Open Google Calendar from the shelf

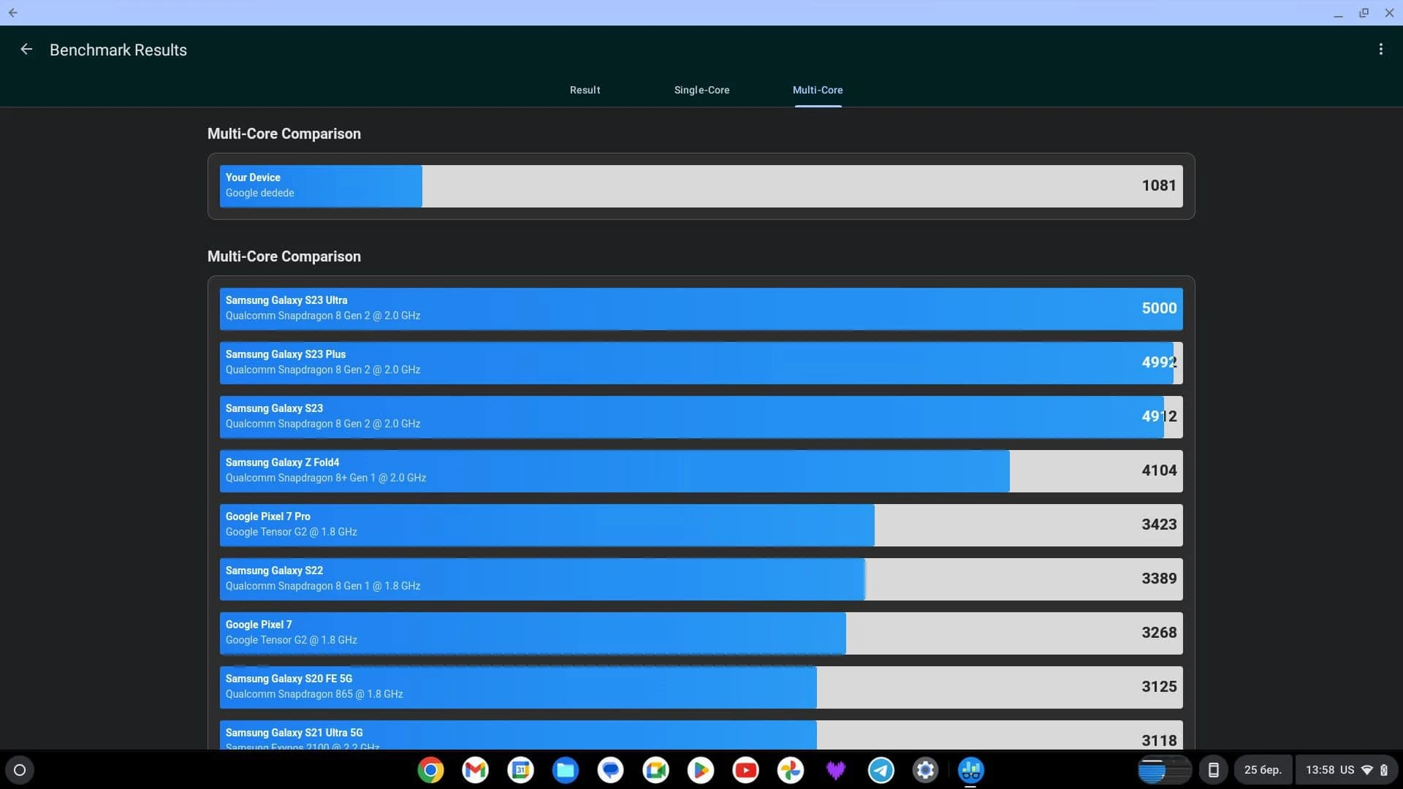click(x=520, y=770)
